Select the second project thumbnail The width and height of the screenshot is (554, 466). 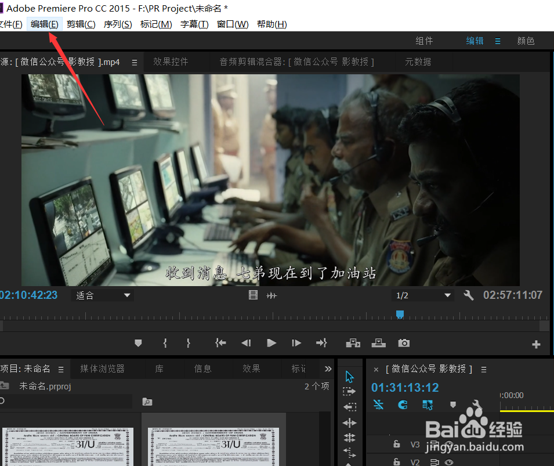tap(213, 446)
